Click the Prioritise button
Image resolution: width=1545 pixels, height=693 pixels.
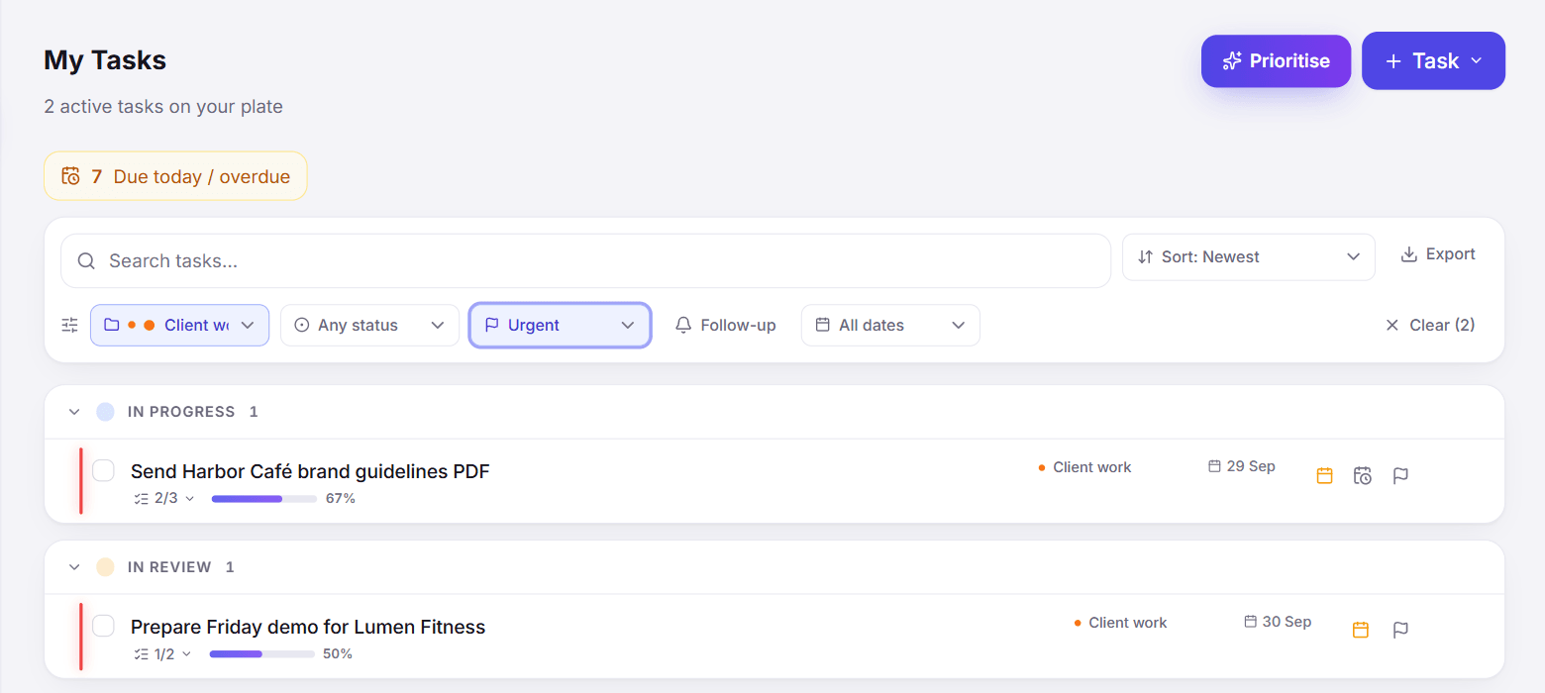(1276, 61)
